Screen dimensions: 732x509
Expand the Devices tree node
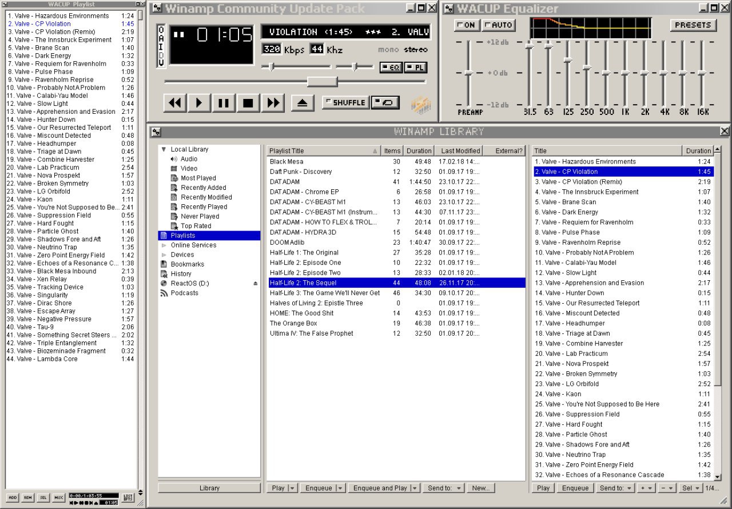[164, 255]
